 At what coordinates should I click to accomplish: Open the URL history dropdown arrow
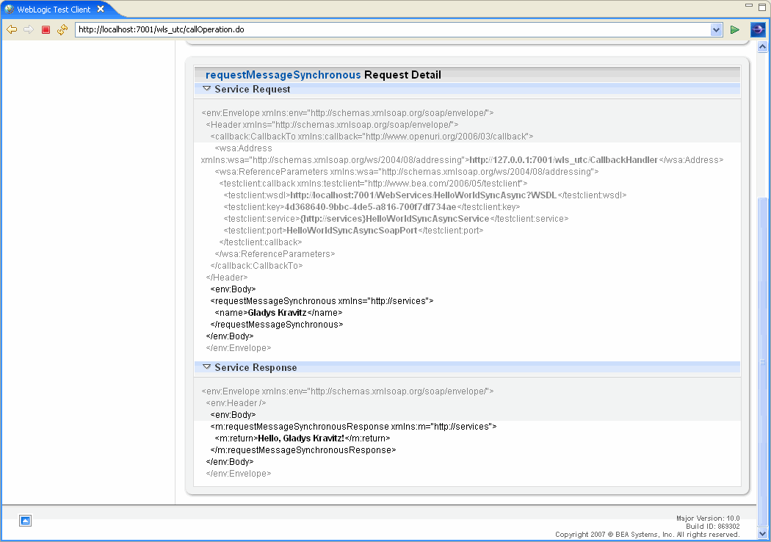[x=716, y=29]
